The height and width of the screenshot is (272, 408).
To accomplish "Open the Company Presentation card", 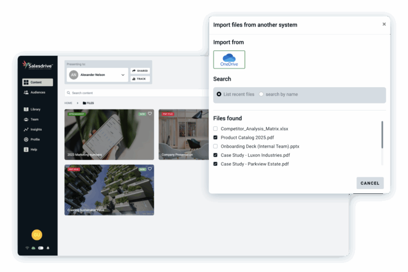I will click(x=184, y=134).
